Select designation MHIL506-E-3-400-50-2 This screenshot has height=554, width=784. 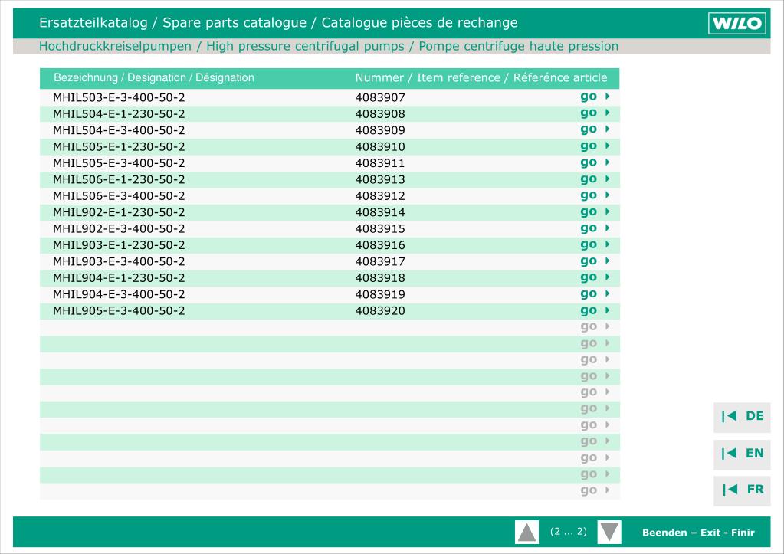pyautogui.click(x=119, y=196)
